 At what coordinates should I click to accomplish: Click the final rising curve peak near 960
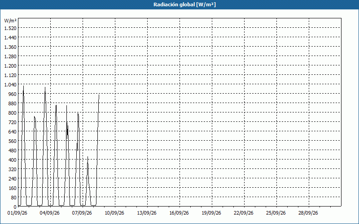(99, 95)
